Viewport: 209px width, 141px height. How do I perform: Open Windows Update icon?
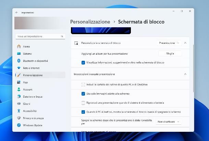coord(19,125)
